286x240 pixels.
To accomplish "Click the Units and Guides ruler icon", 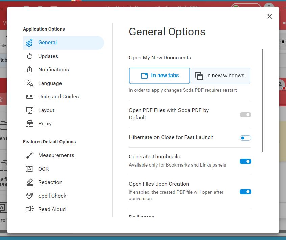I will [30, 97].
